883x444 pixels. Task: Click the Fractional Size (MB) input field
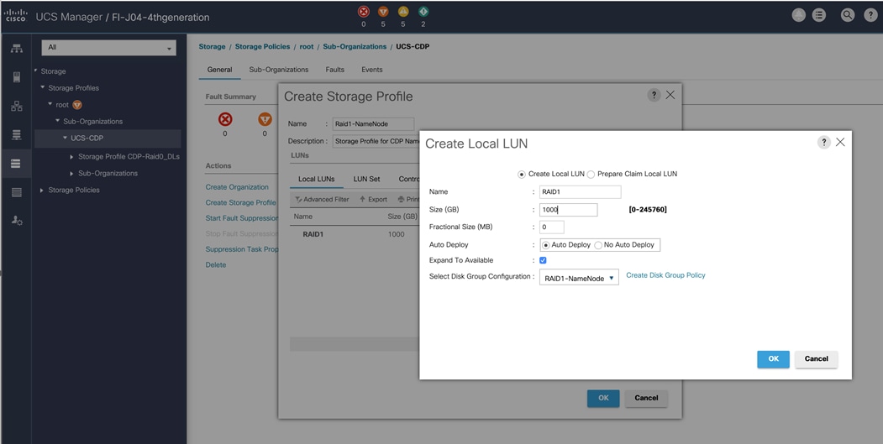552,227
